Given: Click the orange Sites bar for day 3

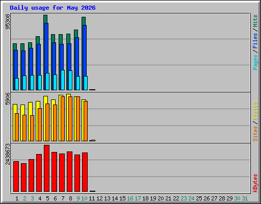Looking at the screenshot, I should (32, 128).
